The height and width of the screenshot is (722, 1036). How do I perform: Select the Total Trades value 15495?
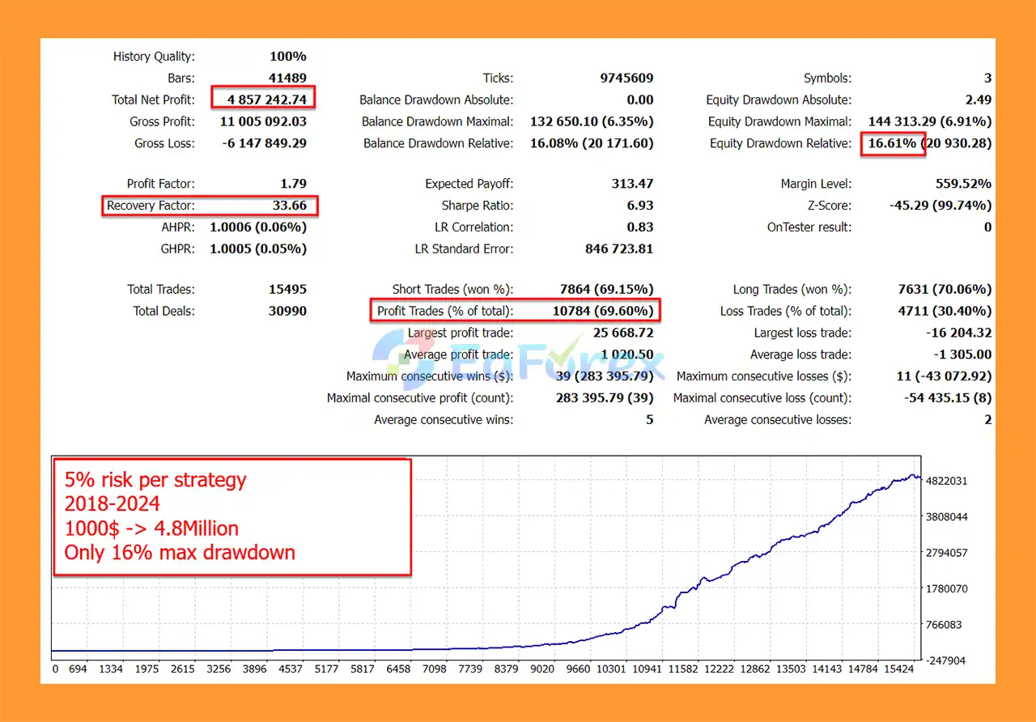287,290
